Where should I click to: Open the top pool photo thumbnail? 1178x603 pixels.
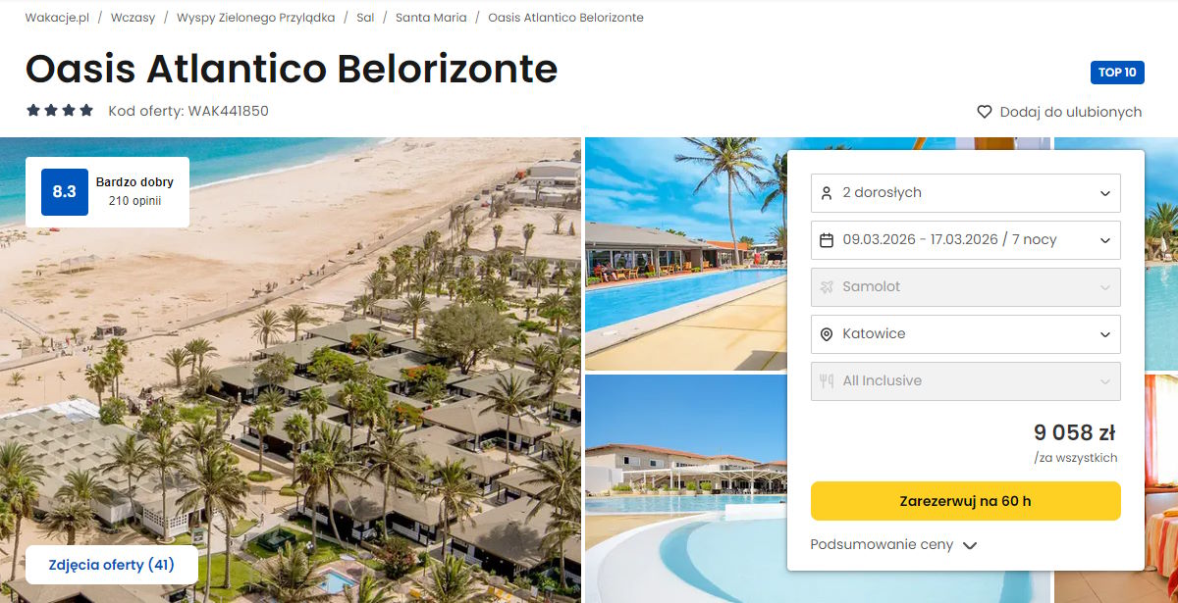coord(685,254)
